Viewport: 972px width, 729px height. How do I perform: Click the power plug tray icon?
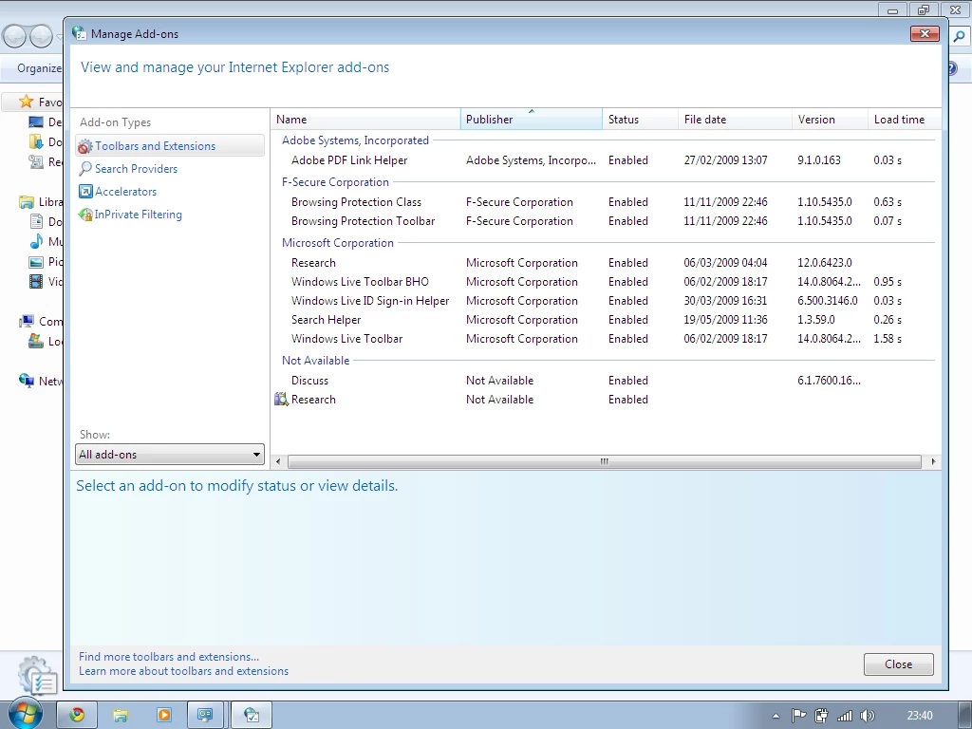821,716
